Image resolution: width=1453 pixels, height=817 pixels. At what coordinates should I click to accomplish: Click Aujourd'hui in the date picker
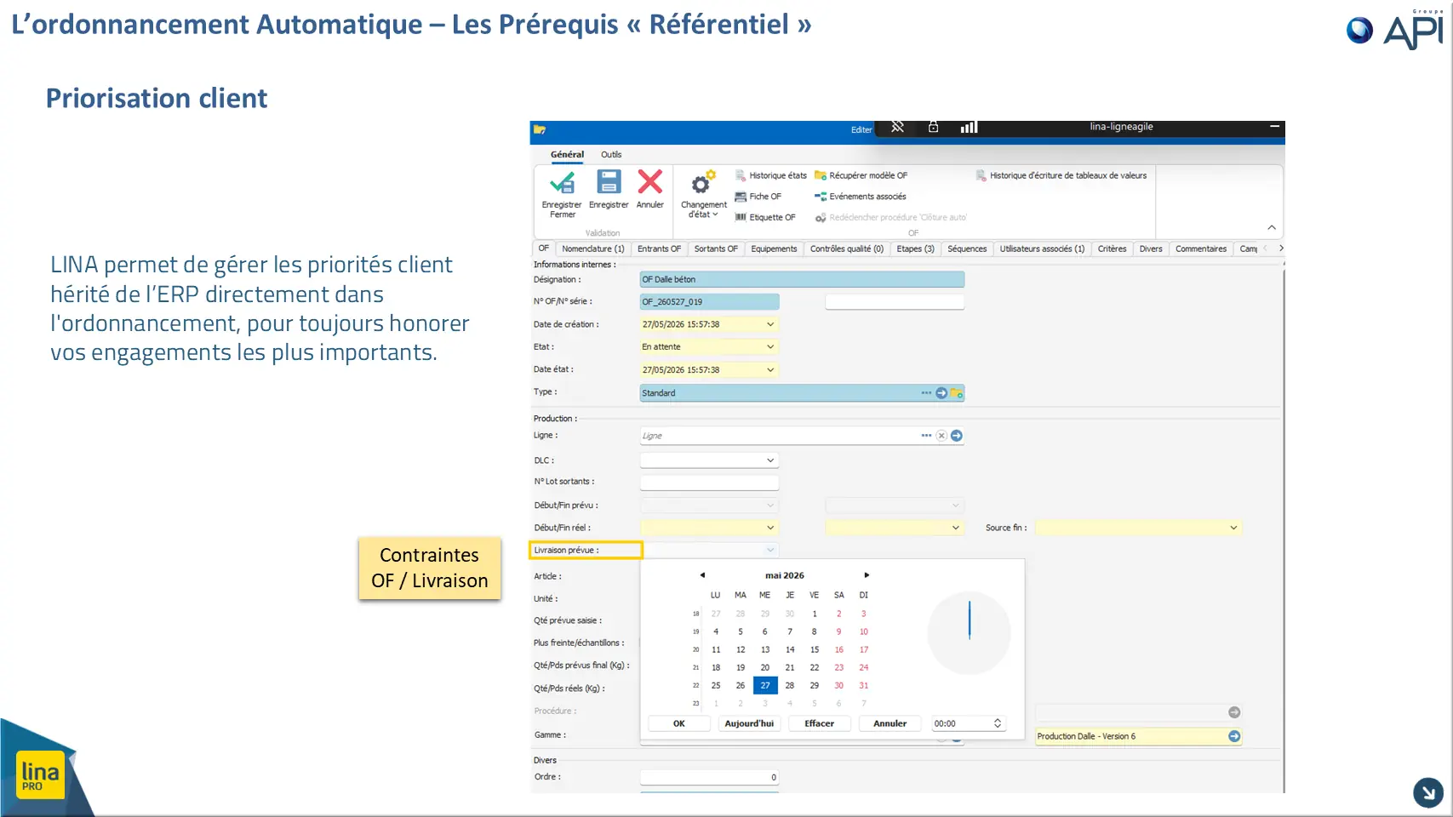749,723
